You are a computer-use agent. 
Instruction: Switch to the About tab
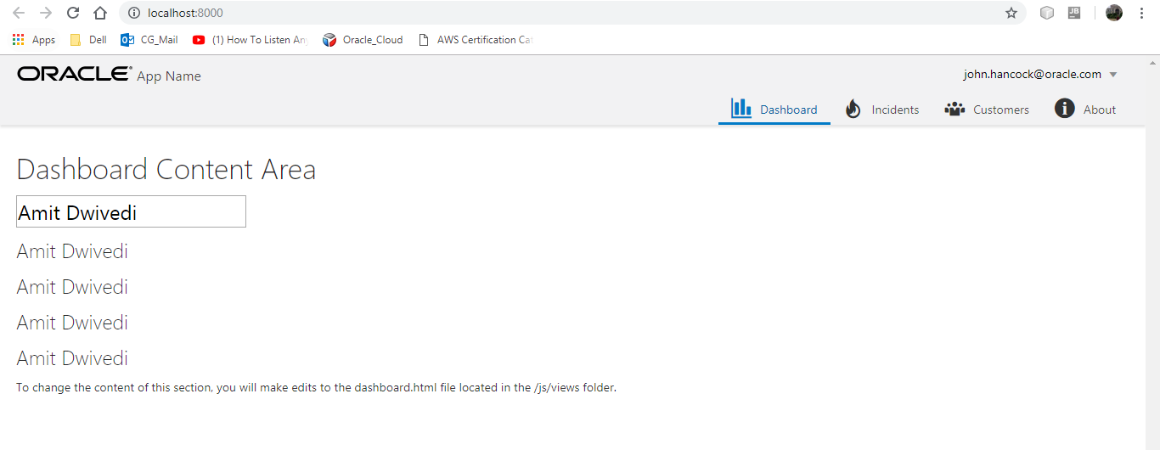(1085, 110)
